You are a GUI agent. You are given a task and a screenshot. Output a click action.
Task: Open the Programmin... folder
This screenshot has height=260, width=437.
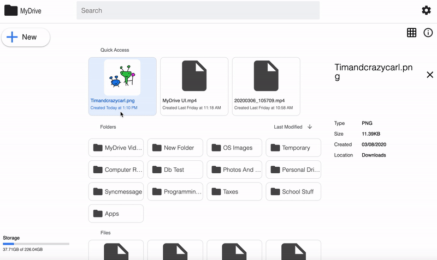click(x=175, y=192)
